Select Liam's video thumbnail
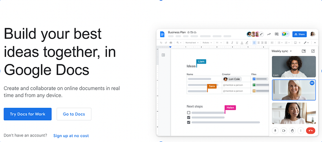 (x=294, y=67)
